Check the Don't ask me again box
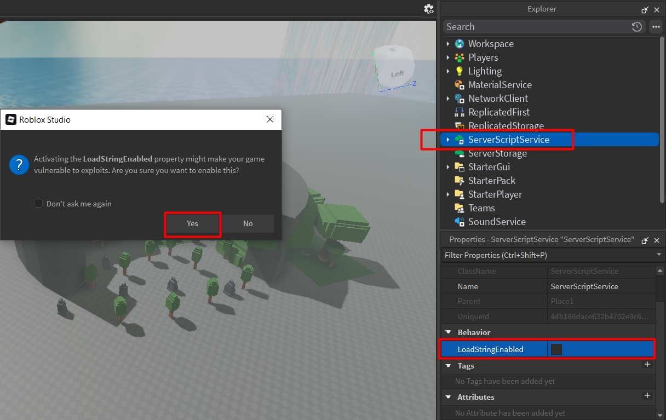 [38, 204]
